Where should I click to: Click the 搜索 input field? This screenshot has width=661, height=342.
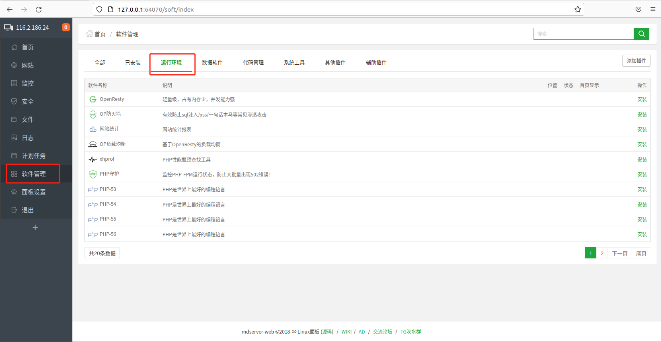click(584, 34)
